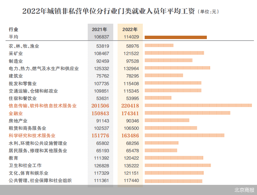Select the 教育 row label
The width and height of the screenshot is (257, 195).
pyautogui.click(x=14, y=158)
